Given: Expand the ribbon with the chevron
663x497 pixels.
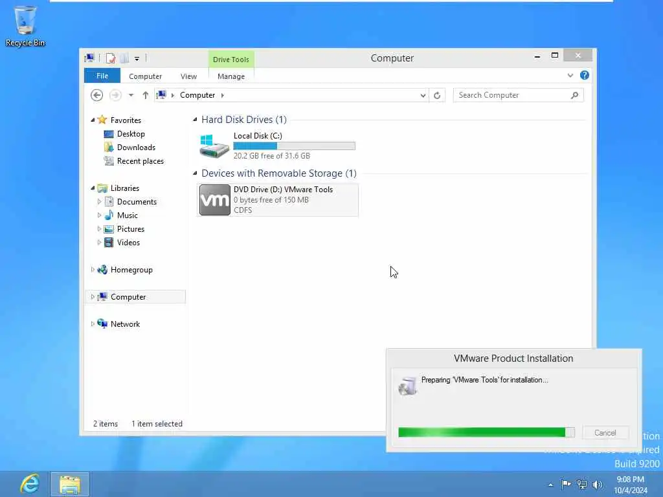Looking at the screenshot, I should [x=570, y=76].
